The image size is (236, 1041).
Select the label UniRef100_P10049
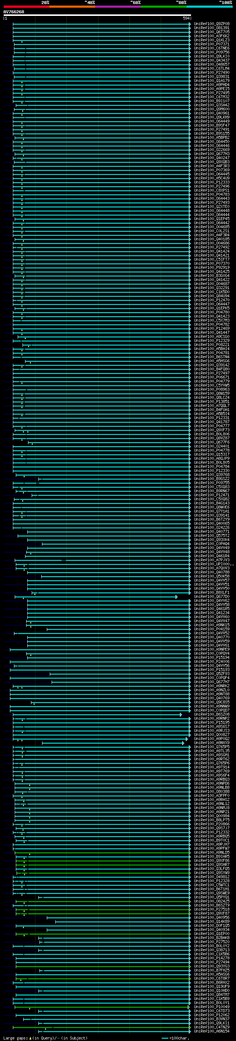(x=212, y=1007)
